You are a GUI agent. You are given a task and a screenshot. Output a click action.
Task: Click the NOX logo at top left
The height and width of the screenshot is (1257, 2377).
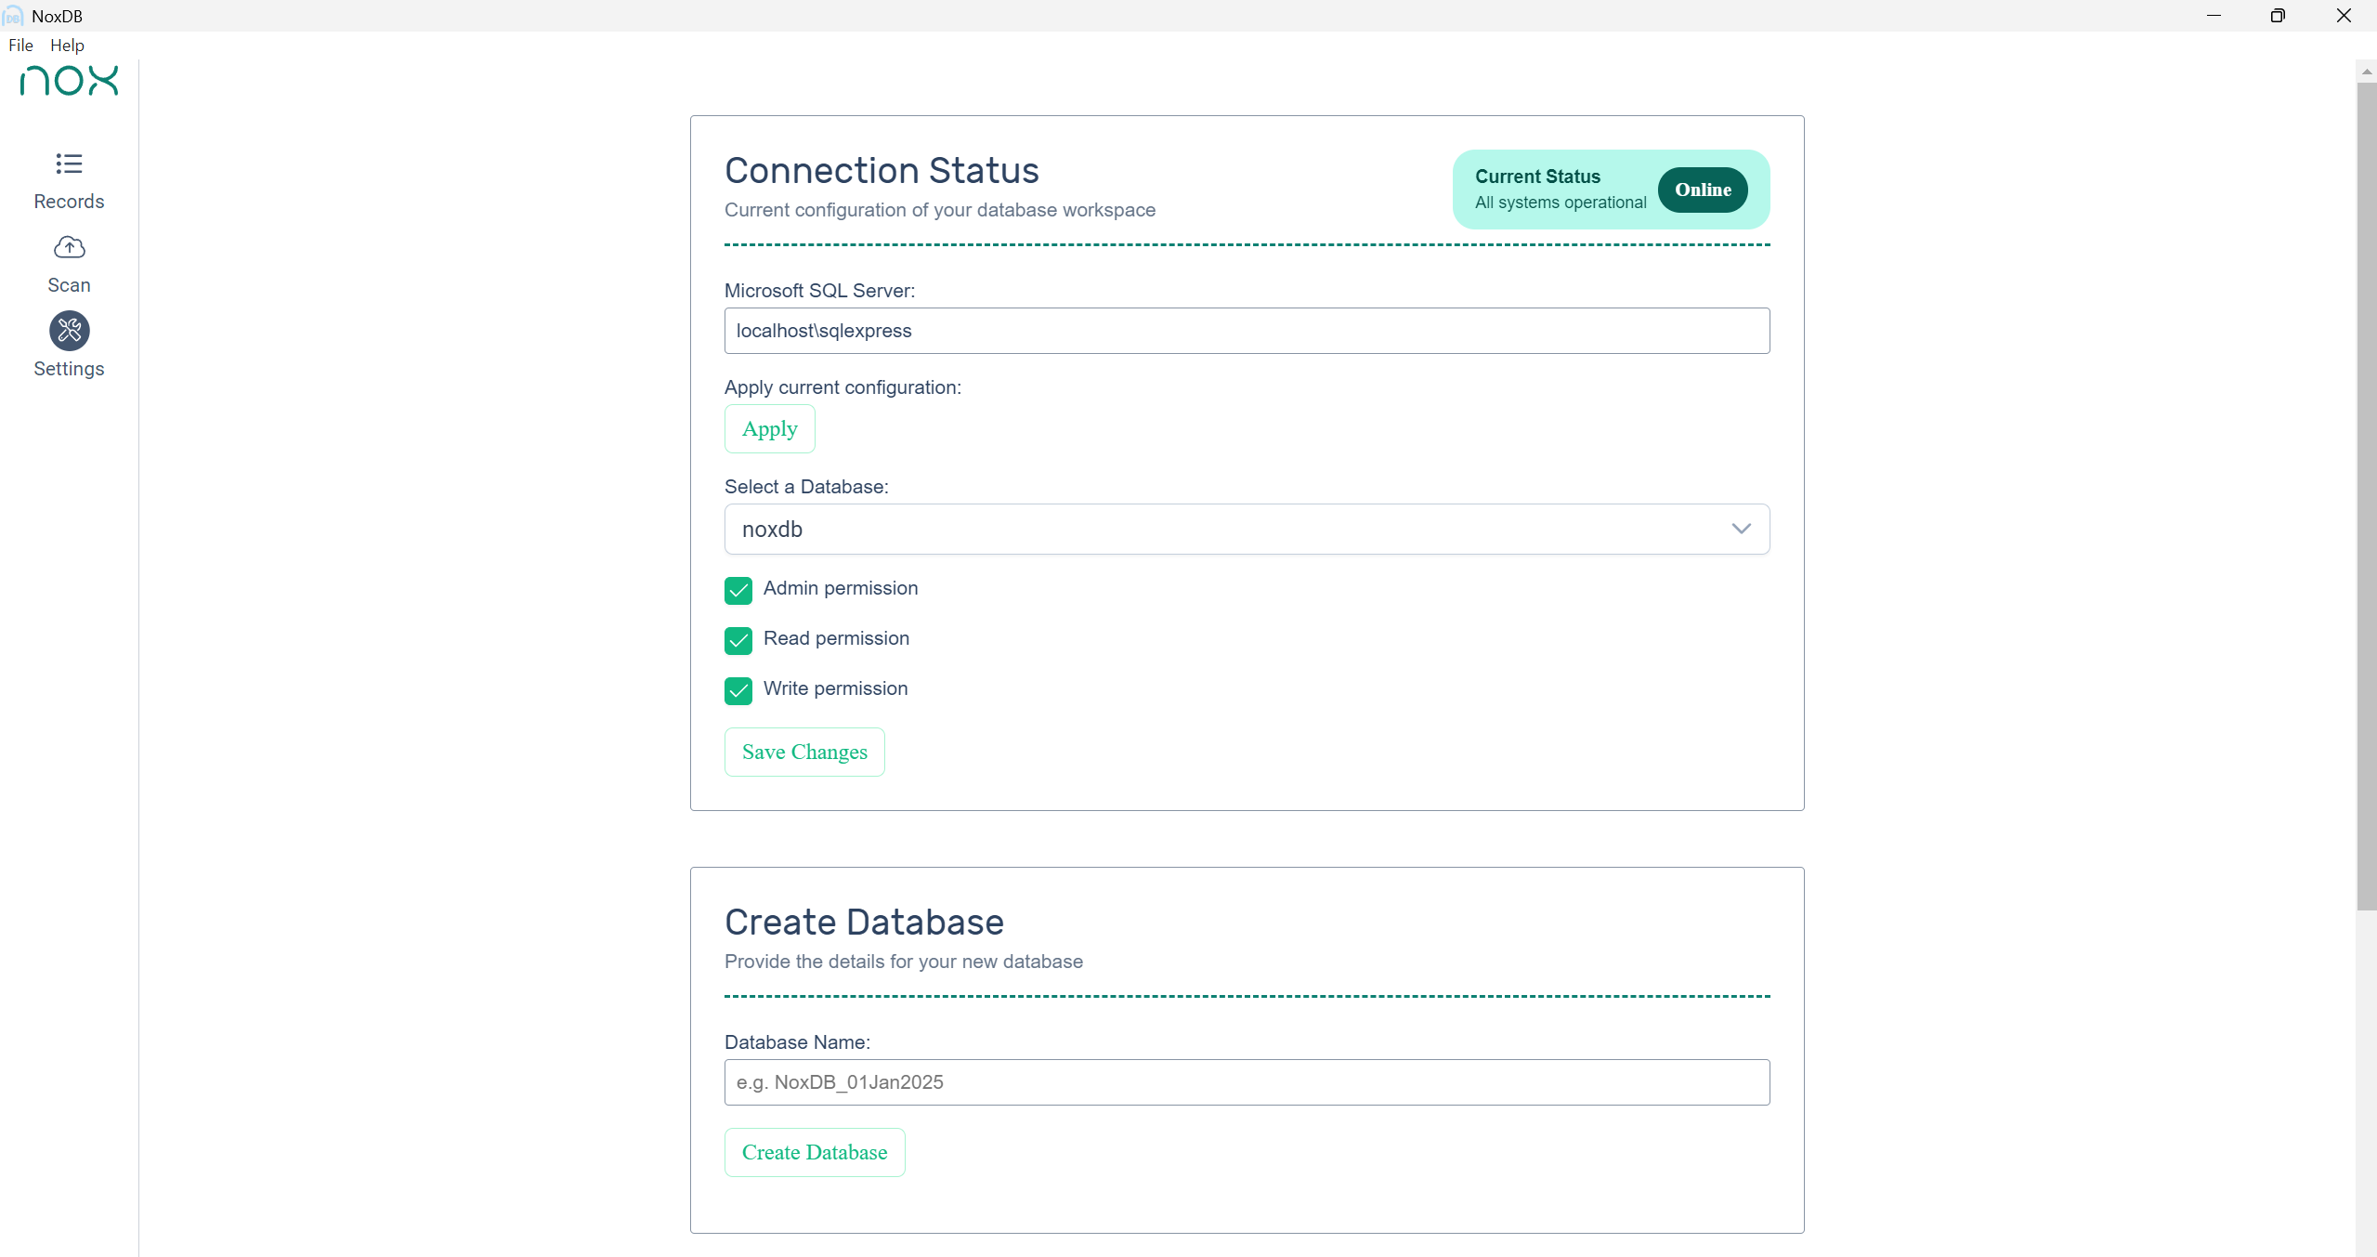pos(69,81)
